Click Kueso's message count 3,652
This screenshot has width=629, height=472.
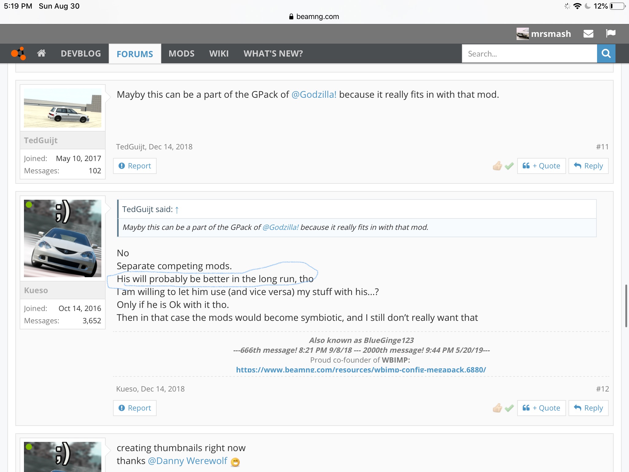point(92,321)
